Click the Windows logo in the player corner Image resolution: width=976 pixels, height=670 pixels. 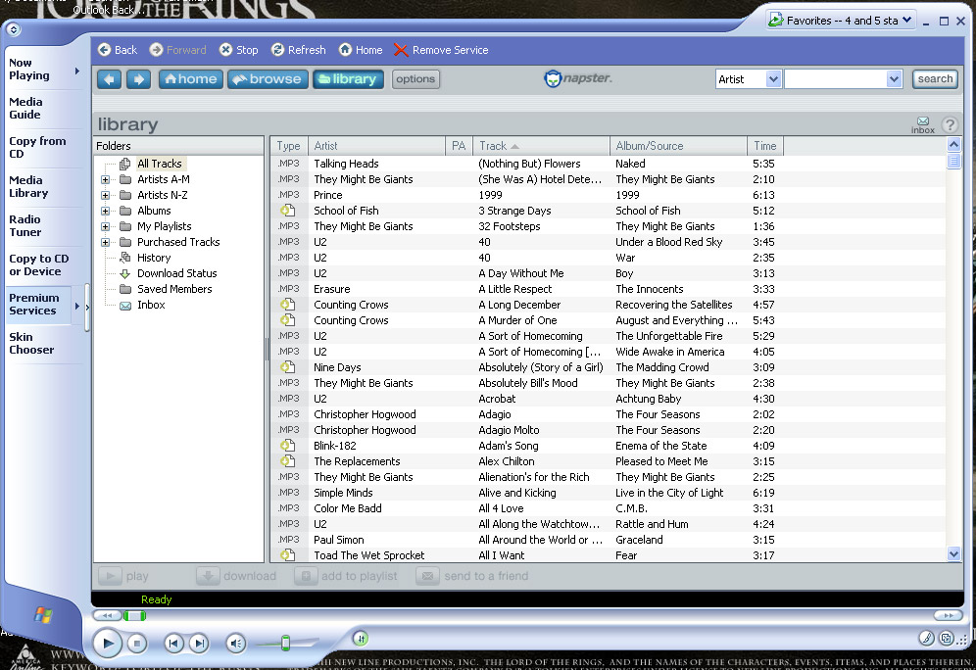pos(43,615)
